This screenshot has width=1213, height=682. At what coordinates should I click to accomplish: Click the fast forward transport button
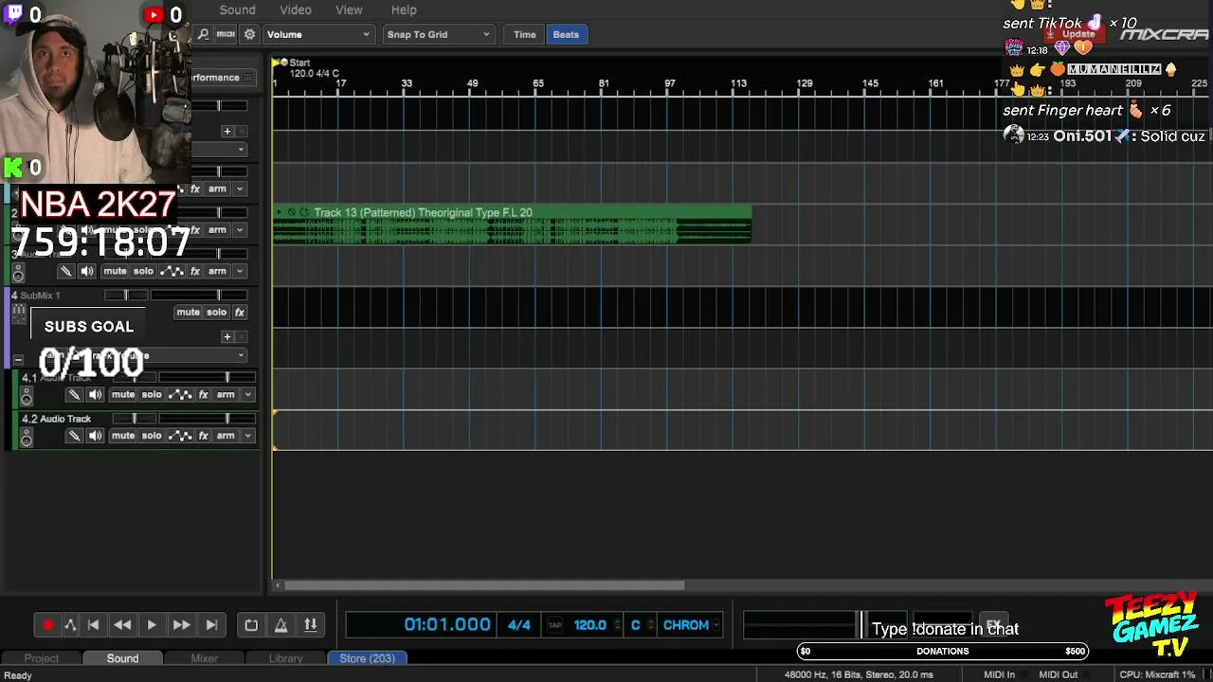(181, 625)
